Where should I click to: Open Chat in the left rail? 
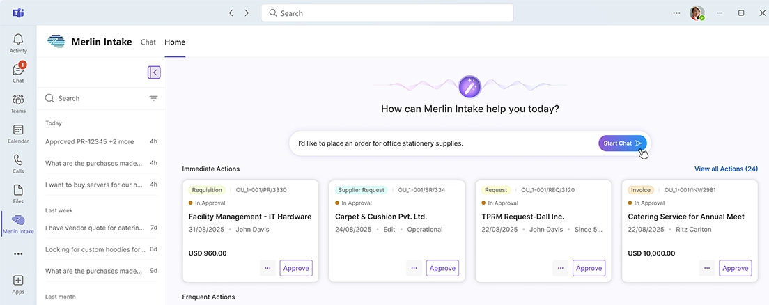pos(18,72)
